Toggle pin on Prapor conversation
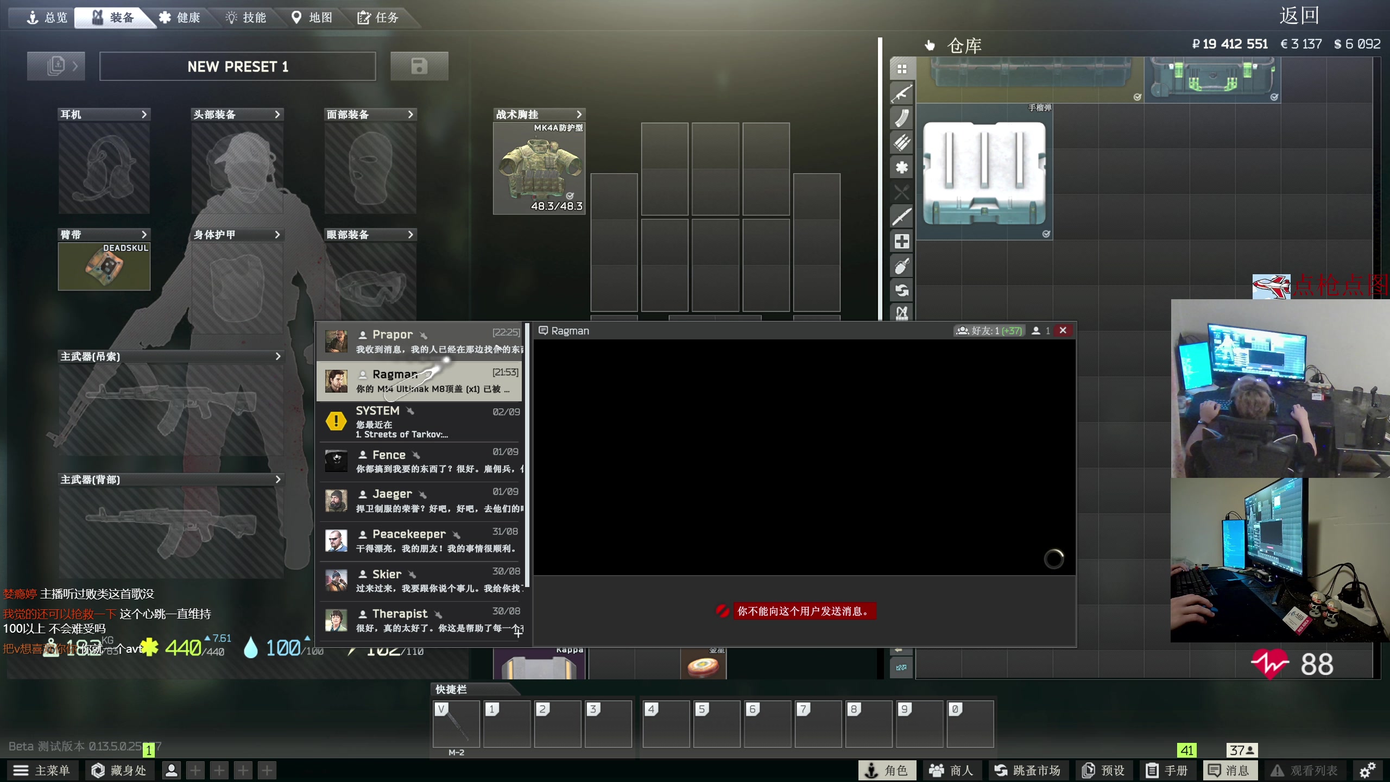The image size is (1390, 782). coord(424,336)
